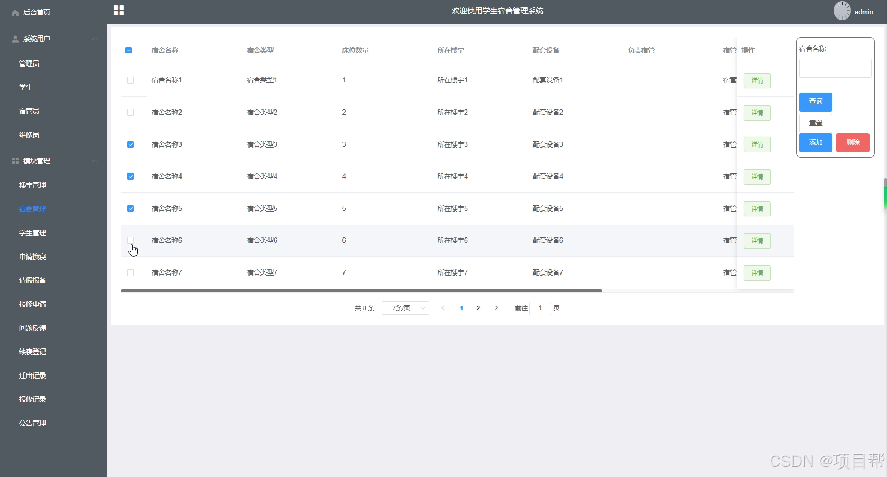Click the blue 查询 button
This screenshot has height=477, width=887.
click(816, 102)
